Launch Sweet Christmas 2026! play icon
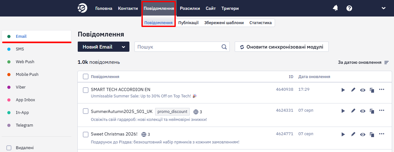The image size is (394, 152). [x=343, y=135]
